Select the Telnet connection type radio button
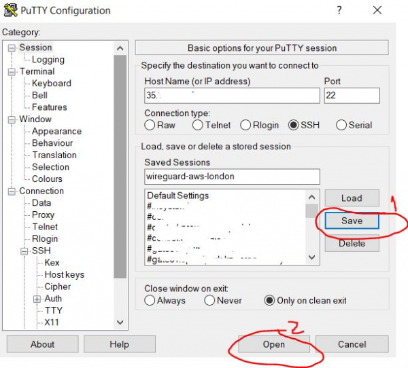This screenshot has height=368, width=408. 198,125
